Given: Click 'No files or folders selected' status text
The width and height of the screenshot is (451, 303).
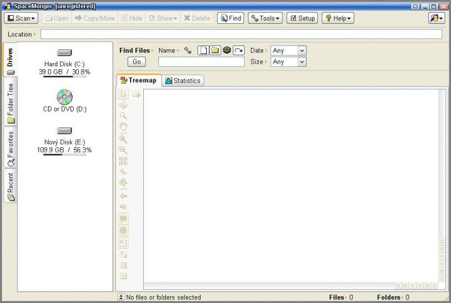Looking at the screenshot, I should click(163, 297).
